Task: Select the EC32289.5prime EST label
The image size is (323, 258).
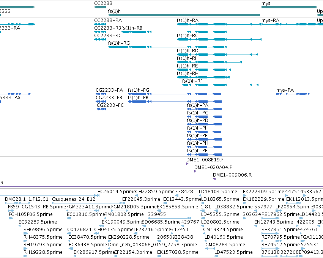Action: [x=38, y=222]
